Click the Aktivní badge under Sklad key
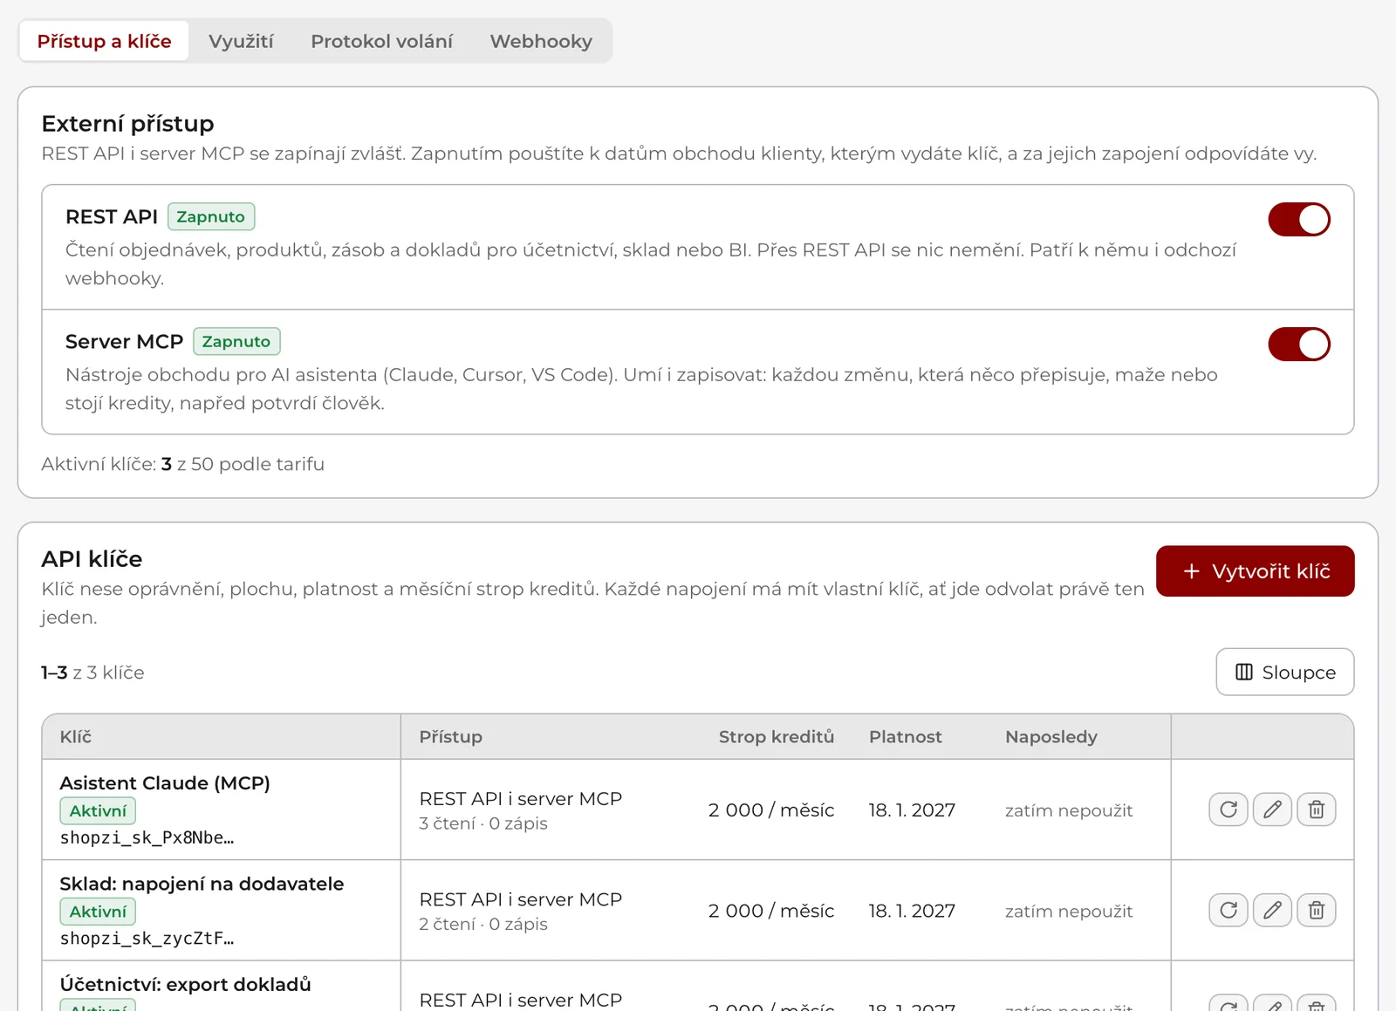This screenshot has height=1011, width=1396. [98, 912]
